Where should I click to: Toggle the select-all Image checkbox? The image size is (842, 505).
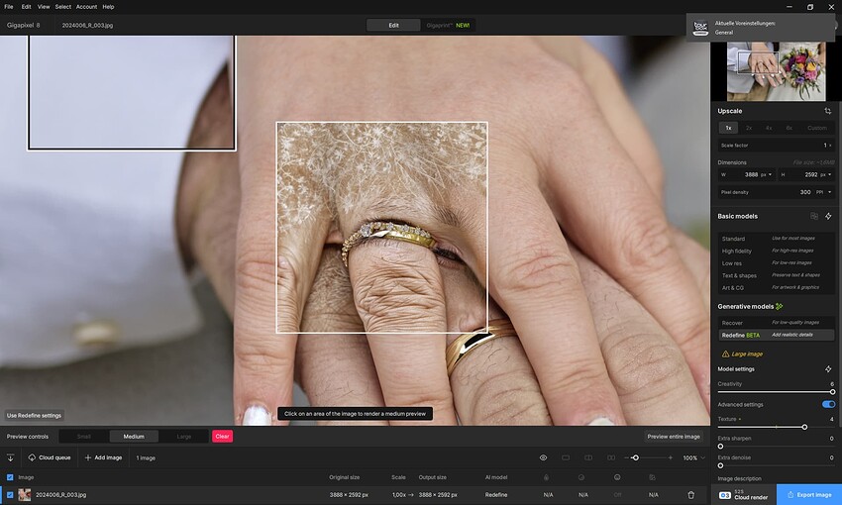pyautogui.click(x=10, y=477)
